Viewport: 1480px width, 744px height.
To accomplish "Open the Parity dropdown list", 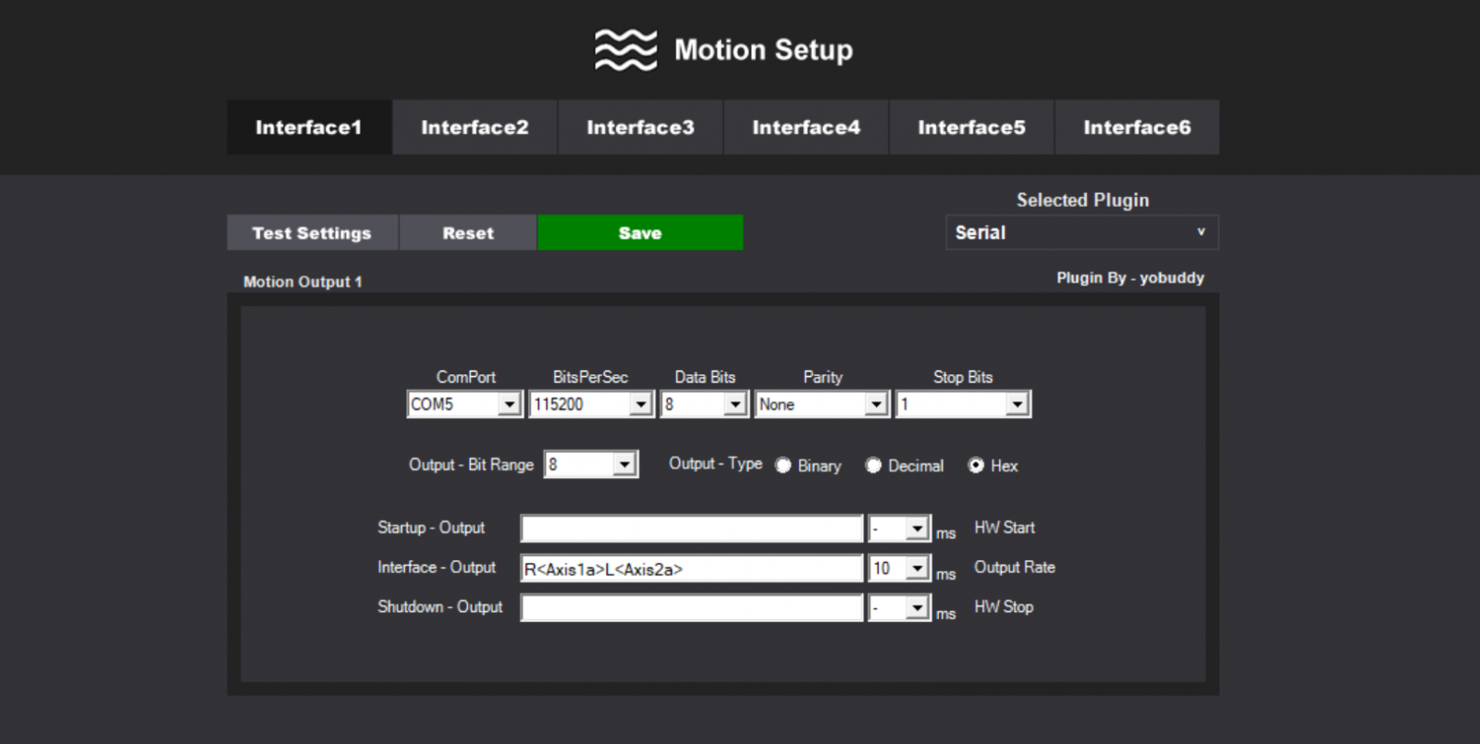I will [x=876, y=405].
